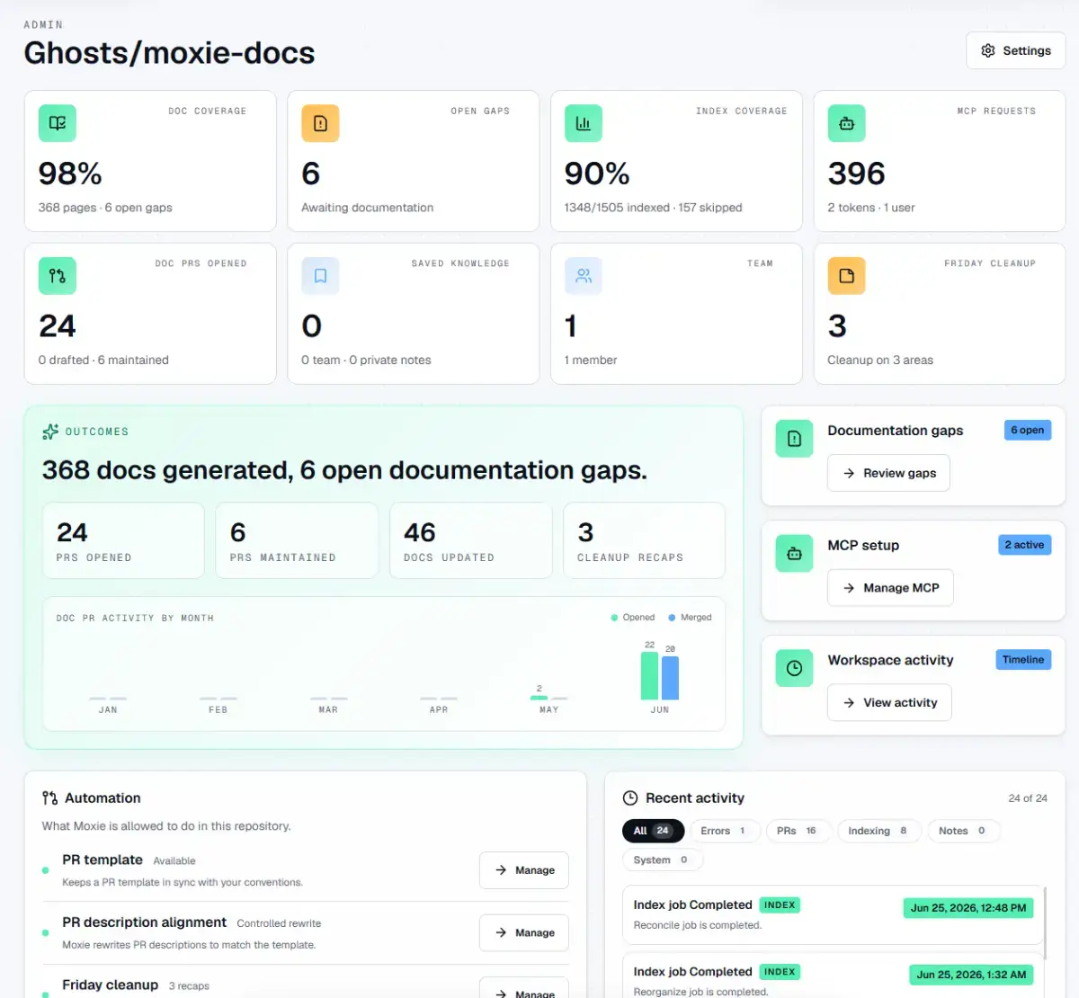The image size is (1079, 998).
Task: Click the INDEX tag on Reconcile entry
Action: coord(780,905)
